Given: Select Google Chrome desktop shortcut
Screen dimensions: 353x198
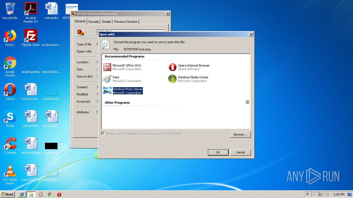Looking at the screenshot, I should click(x=10, y=67).
